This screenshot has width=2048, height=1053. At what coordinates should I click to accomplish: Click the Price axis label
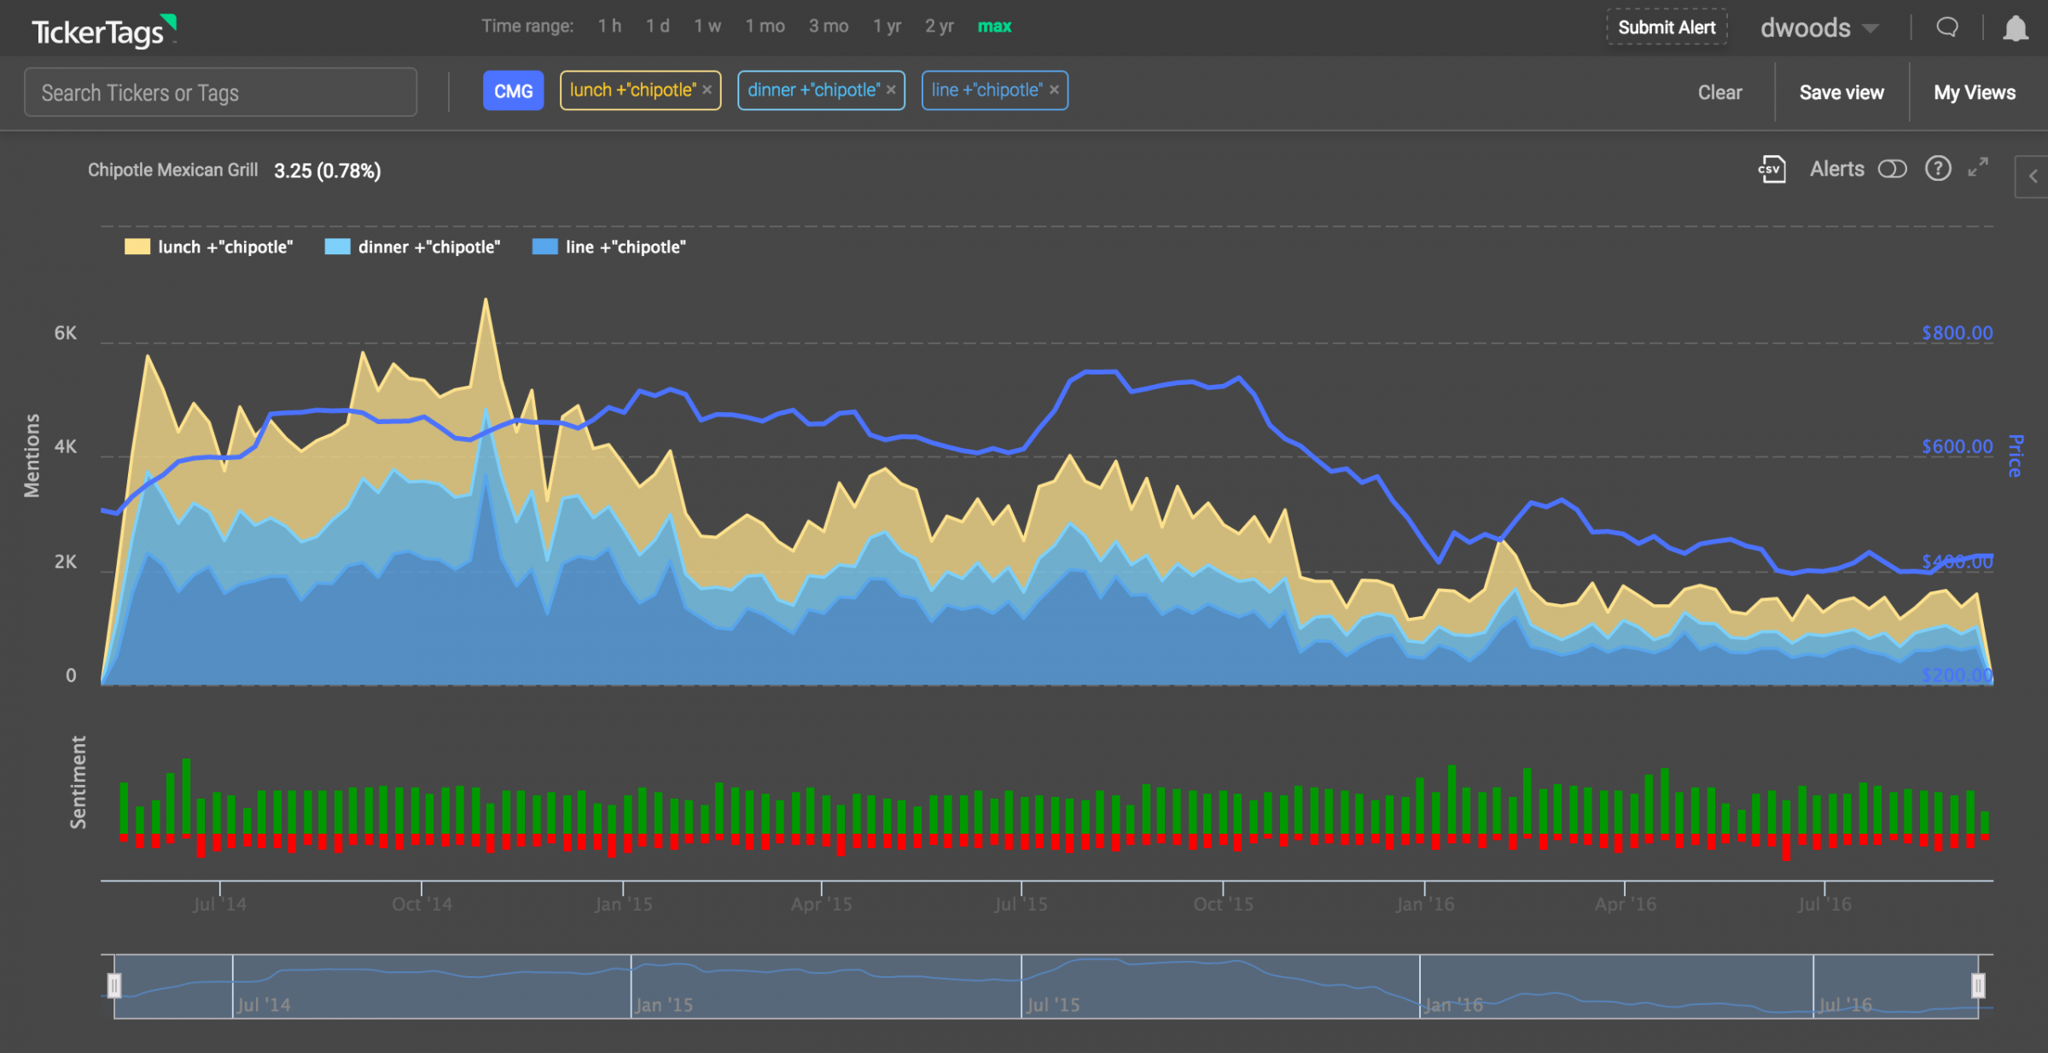pos(2015,456)
